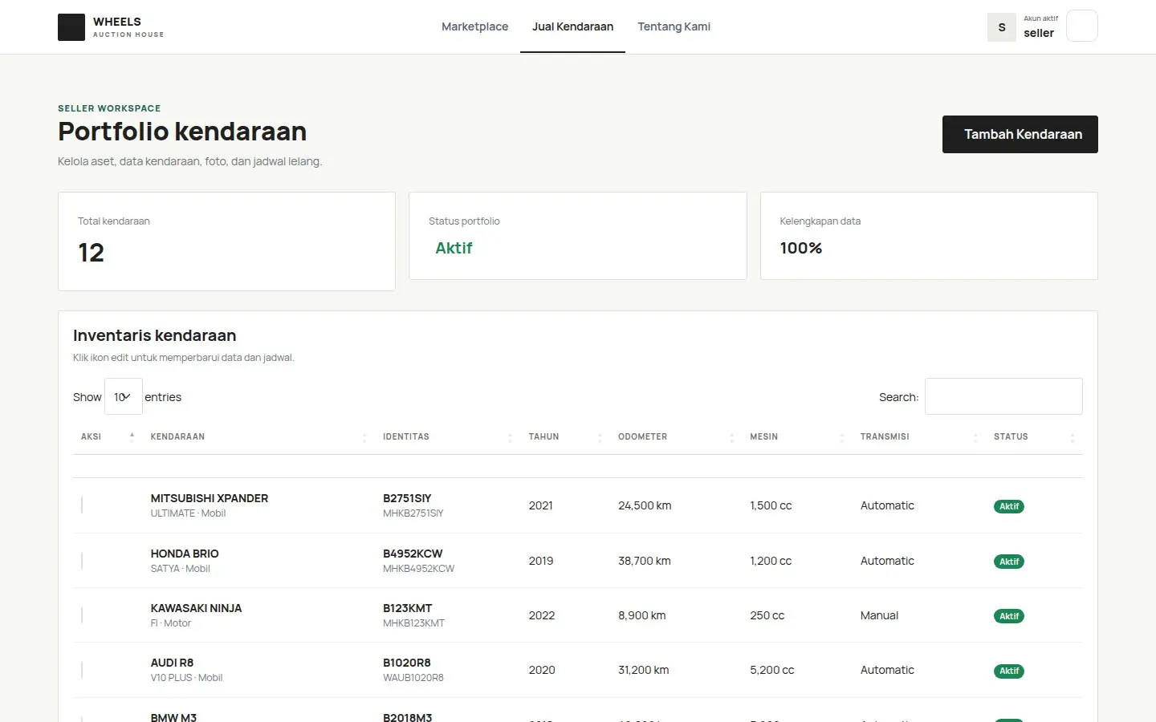Image resolution: width=1156 pixels, height=722 pixels.
Task: Sort the table by the Status column
Action: pyautogui.click(x=1034, y=436)
